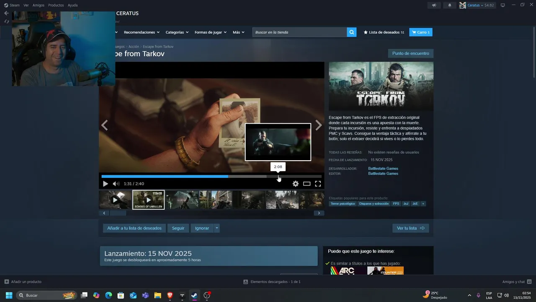Show more tags with plus button
The image size is (536, 302).
coord(423,204)
